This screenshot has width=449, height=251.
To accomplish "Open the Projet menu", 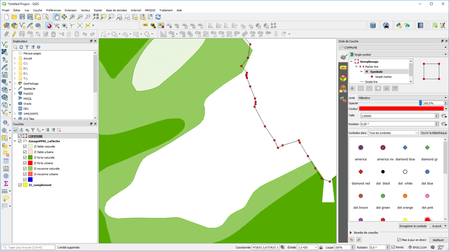I will click(6, 10).
